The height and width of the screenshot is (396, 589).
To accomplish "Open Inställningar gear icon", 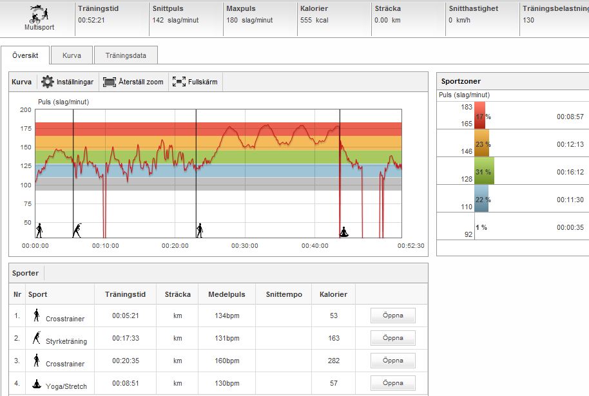I will click(x=47, y=82).
